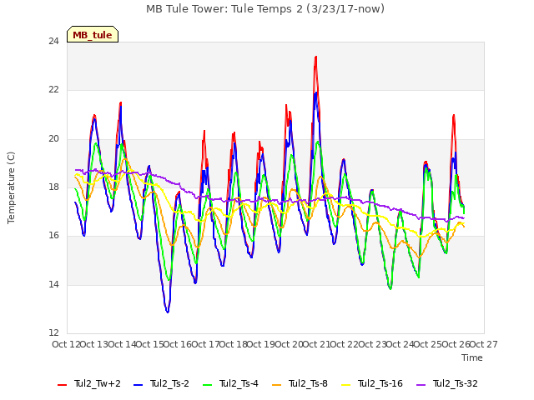
Task: Click the 18 y-axis tick label
Action: tap(53, 187)
